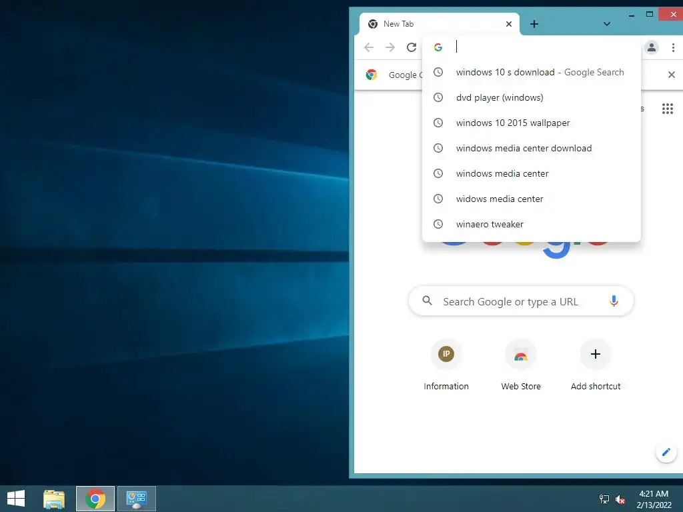Open File Explorer from the taskbar

point(54,499)
